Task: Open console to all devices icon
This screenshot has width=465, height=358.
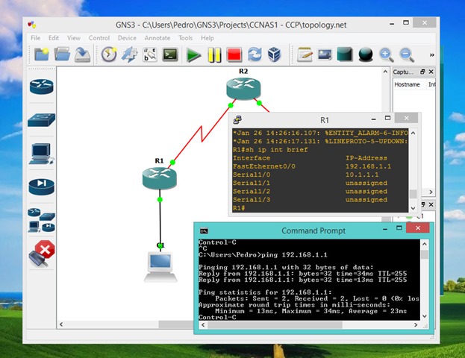Action: point(170,54)
